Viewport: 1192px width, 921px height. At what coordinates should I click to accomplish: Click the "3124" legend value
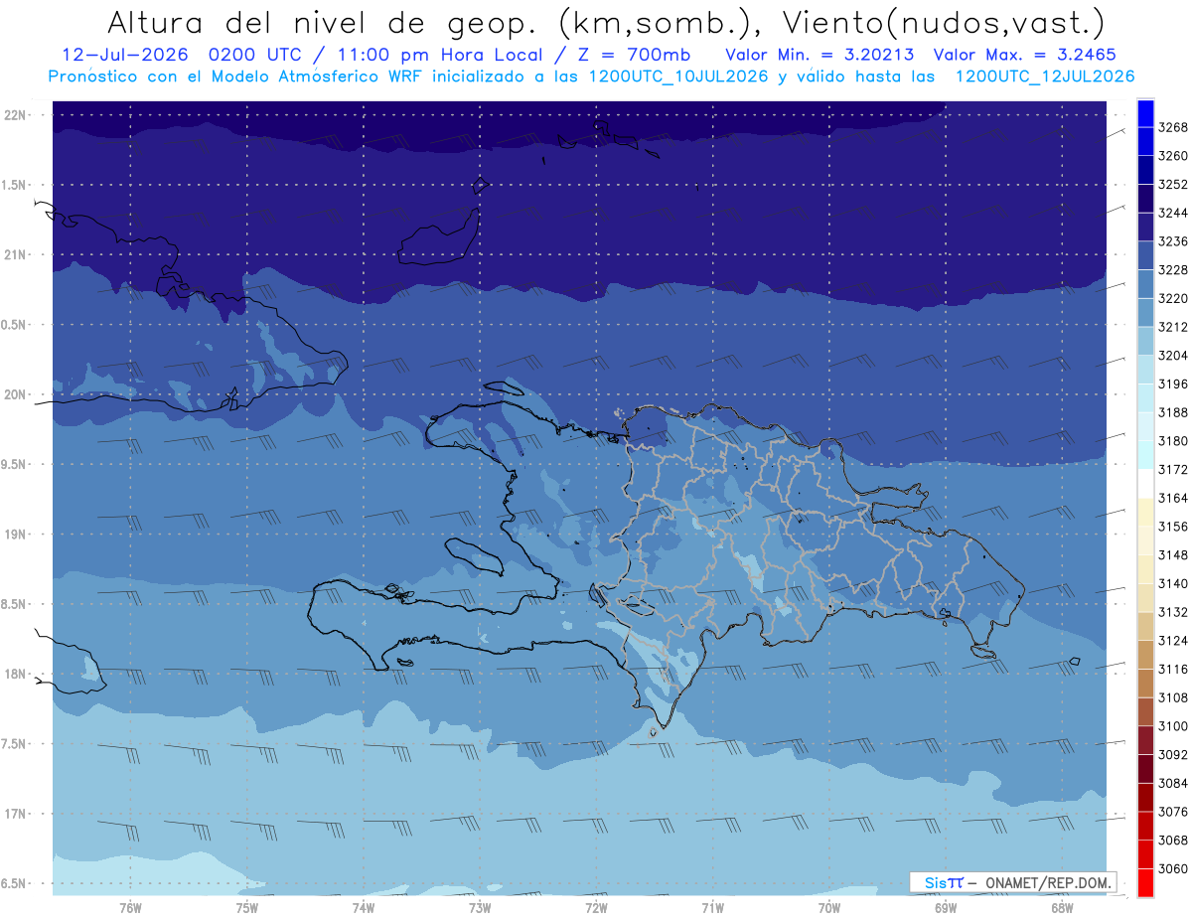pyautogui.click(x=1173, y=641)
